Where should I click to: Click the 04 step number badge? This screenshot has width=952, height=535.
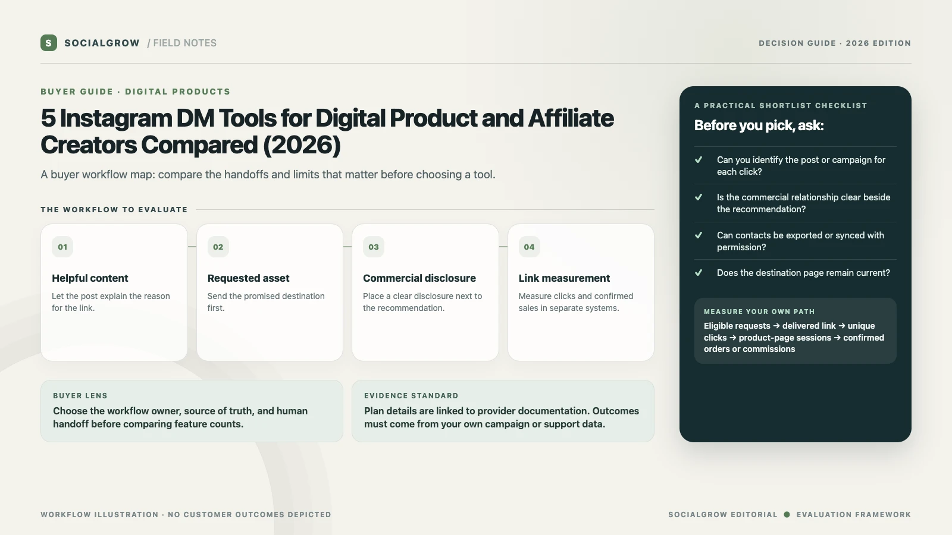tap(530, 247)
